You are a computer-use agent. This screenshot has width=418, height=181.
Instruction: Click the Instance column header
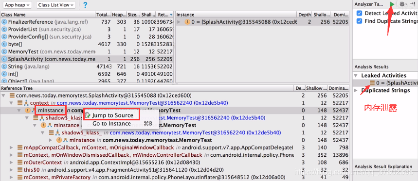[236, 15]
